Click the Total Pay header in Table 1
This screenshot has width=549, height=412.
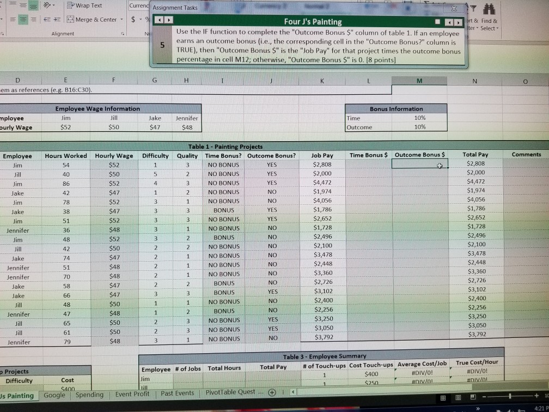tap(475, 154)
